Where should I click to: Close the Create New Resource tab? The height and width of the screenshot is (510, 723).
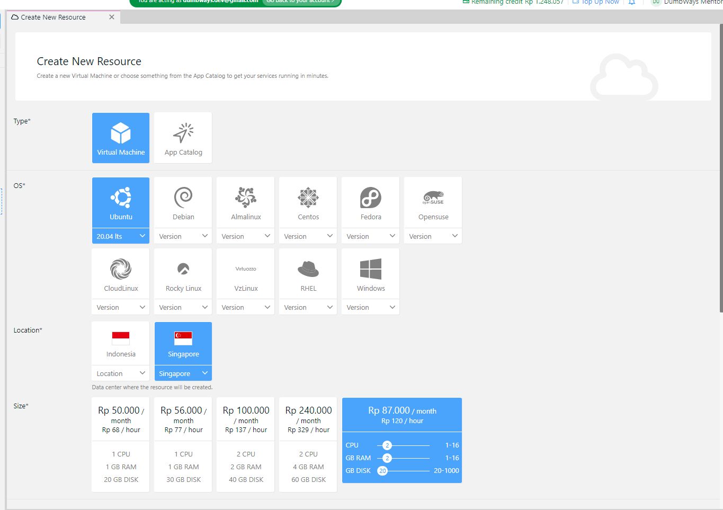tap(111, 17)
